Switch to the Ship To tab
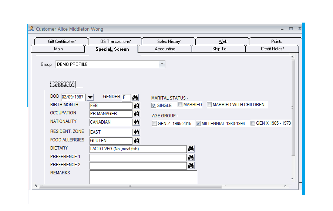The height and width of the screenshot is (211, 333). (x=219, y=49)
